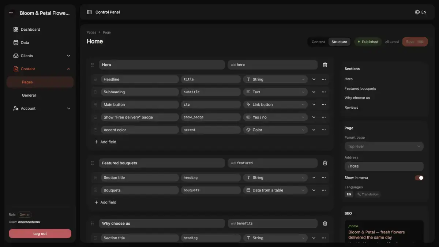Switch to the Structure tab

point(339,42)
